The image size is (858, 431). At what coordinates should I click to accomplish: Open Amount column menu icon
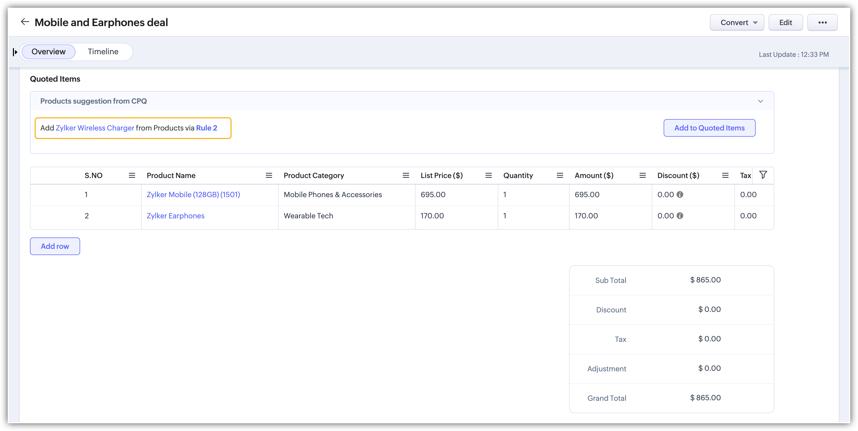click(x=642, y=175)
